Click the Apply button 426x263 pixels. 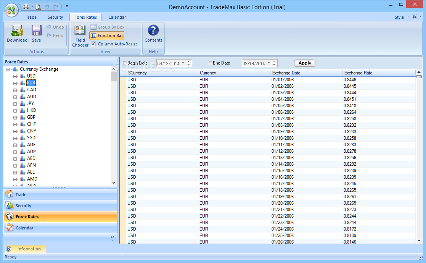[x=305, y=63]
